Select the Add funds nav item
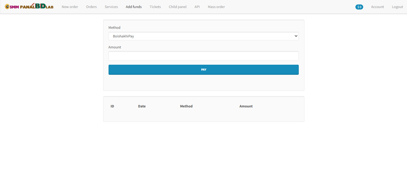407x192 pixels. point(134,7)
